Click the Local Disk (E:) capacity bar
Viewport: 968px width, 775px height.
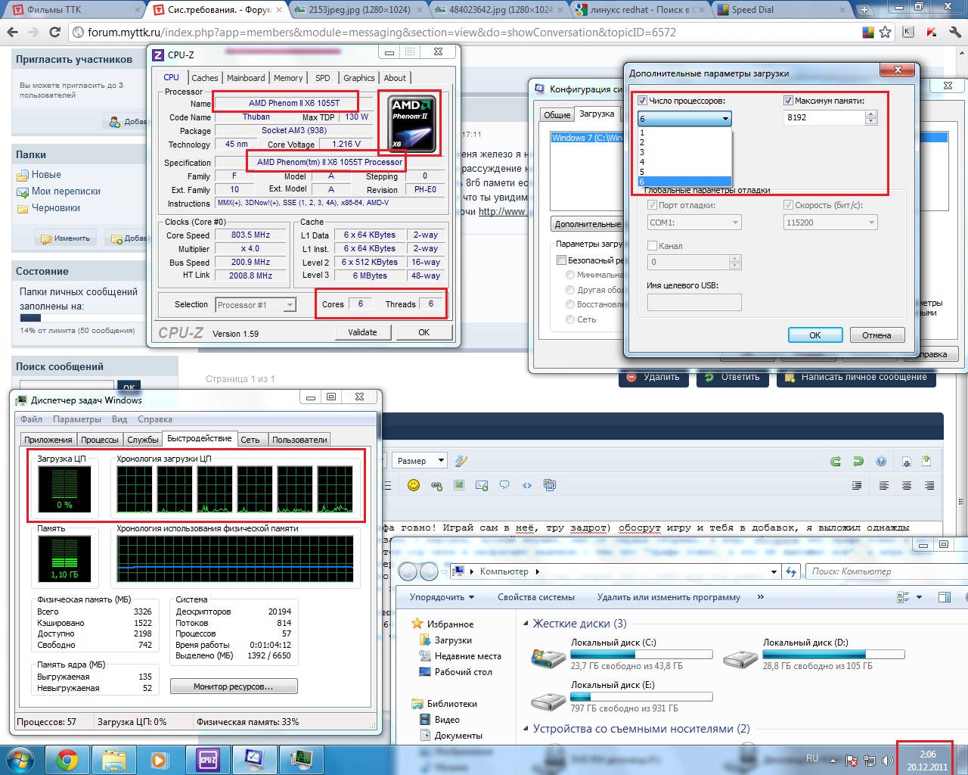[x=642, y=696]
